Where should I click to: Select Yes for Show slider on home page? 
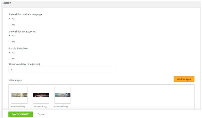pos(10,19)
